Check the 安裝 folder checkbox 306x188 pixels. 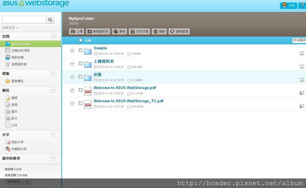(80, 77)
